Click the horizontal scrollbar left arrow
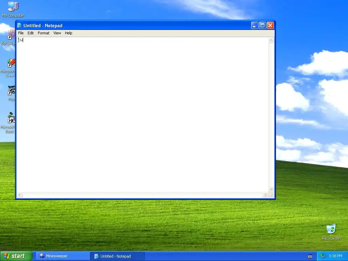The width and height of the screenshot is (348, 261). click(x=19, y=195)
